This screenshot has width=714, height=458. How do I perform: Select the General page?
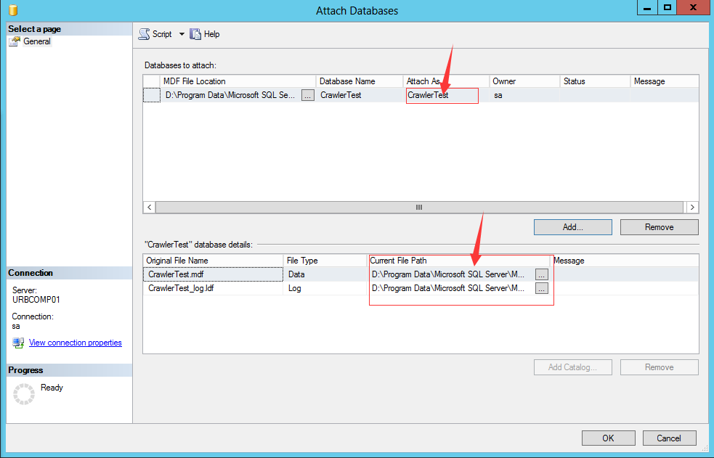pos(36,41)
